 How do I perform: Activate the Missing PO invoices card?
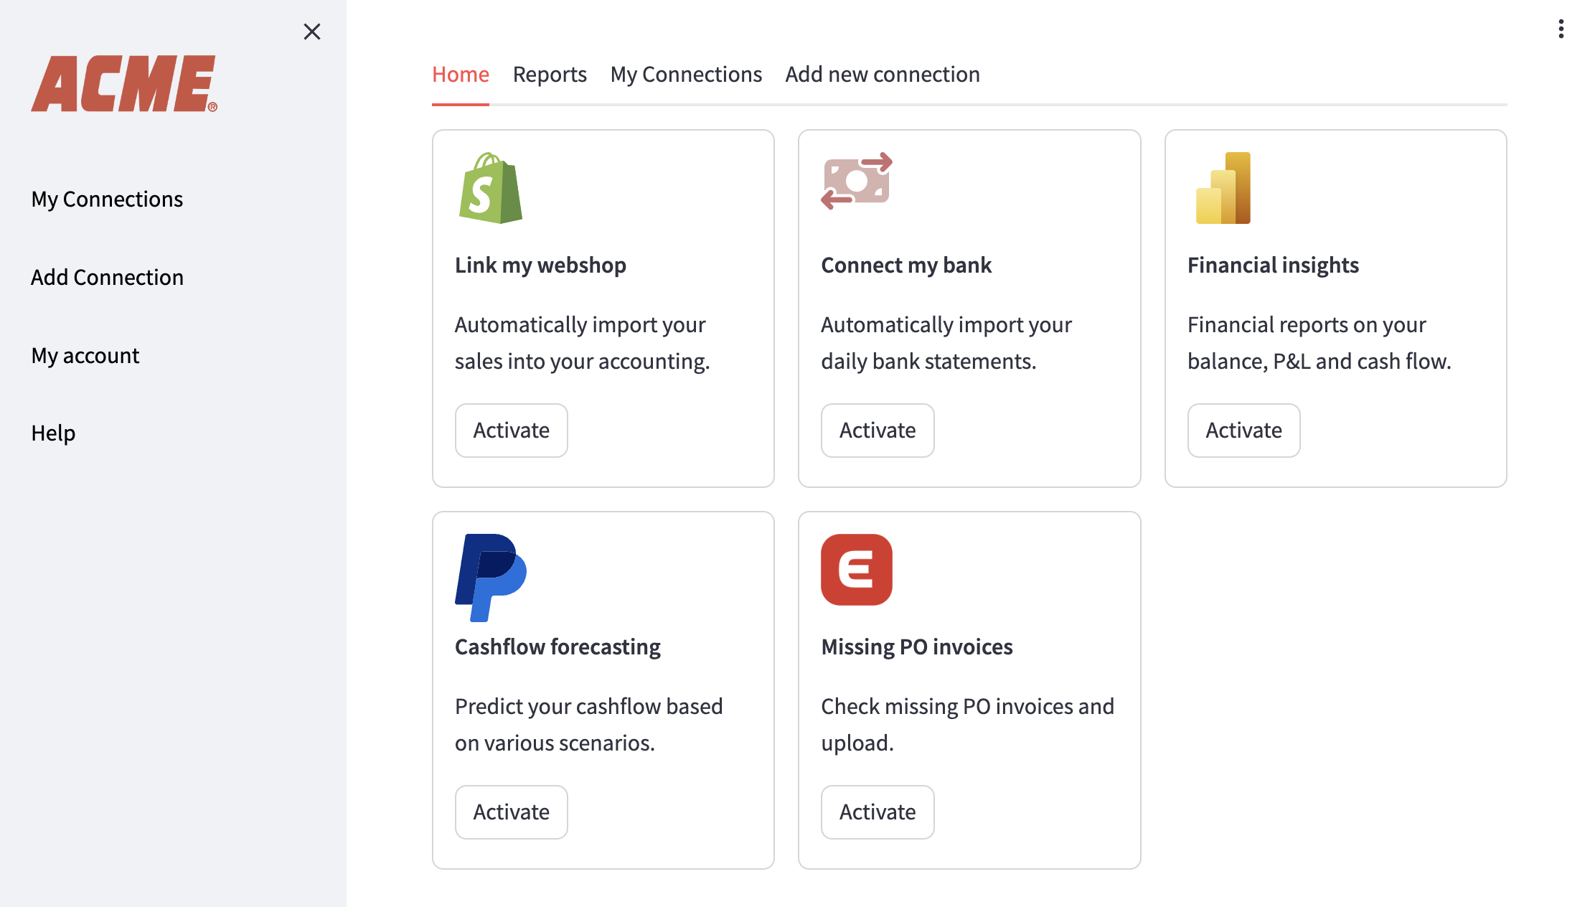click(x=878, y=812)
